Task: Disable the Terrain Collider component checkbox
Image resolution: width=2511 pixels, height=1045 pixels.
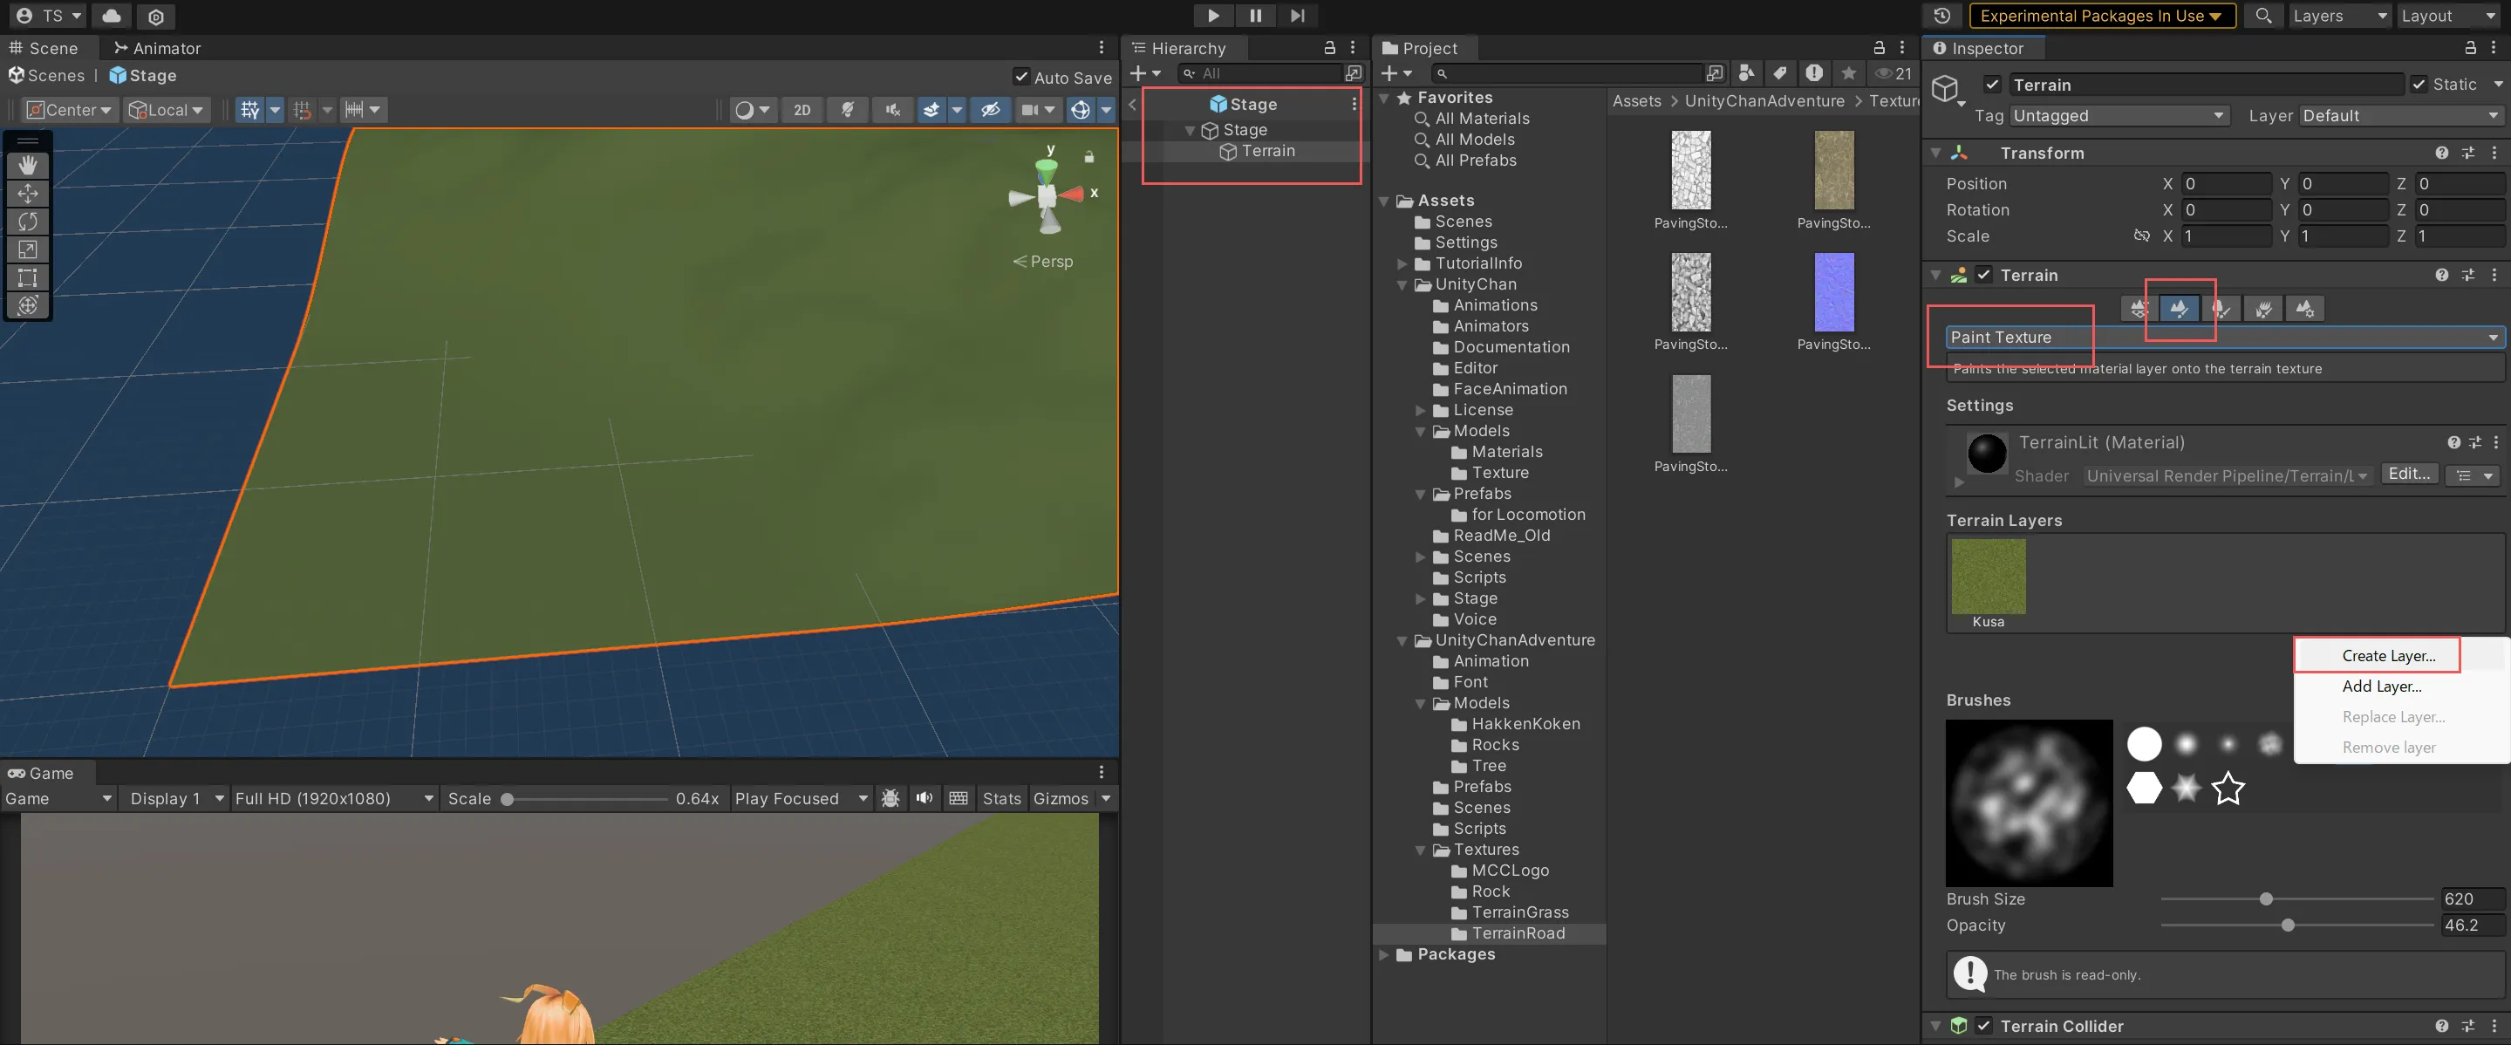Action: coord(1983,1026)
